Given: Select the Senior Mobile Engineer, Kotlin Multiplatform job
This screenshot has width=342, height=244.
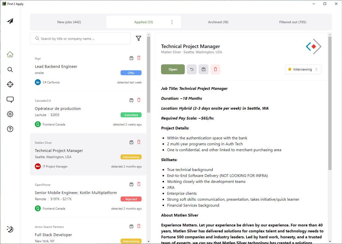Looking at the screenshot, I should point(76,193).
